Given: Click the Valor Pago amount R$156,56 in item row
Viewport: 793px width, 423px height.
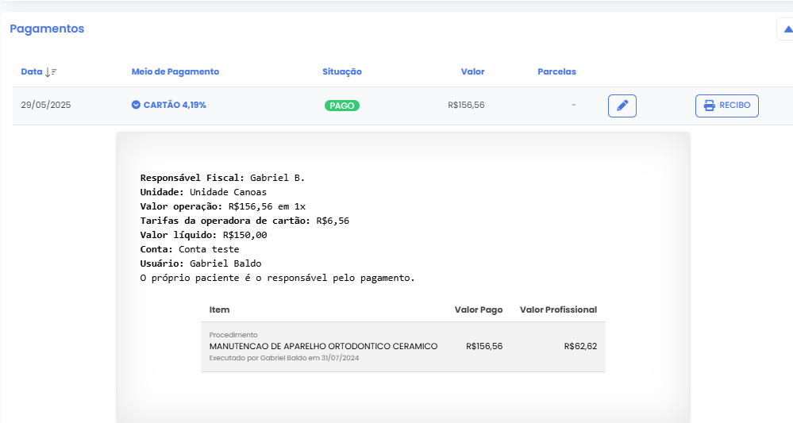Looking at the screenshot, I should [484, 346].
